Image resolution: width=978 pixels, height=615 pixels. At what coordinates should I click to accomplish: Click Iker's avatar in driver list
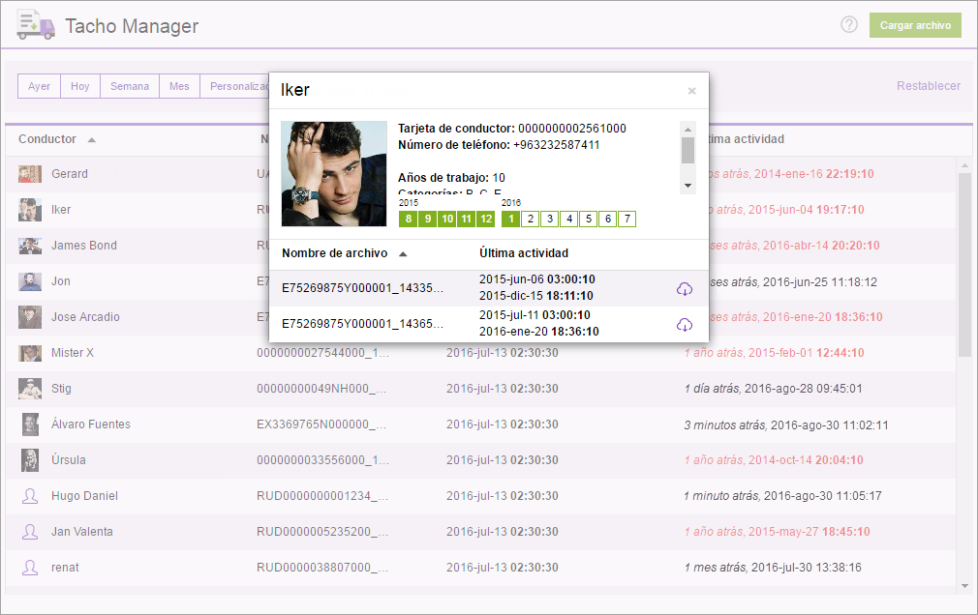pyautogui.click(x=30, y=210)
